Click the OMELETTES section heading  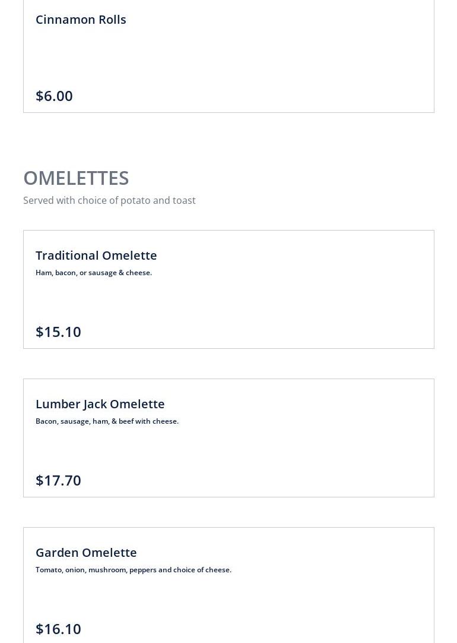pyautogui.click(x=76, y=178)
